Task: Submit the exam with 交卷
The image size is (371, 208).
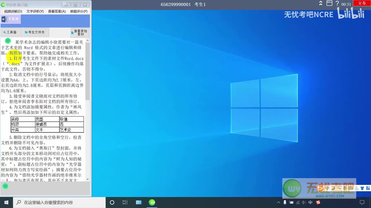Action: [362, 3]
